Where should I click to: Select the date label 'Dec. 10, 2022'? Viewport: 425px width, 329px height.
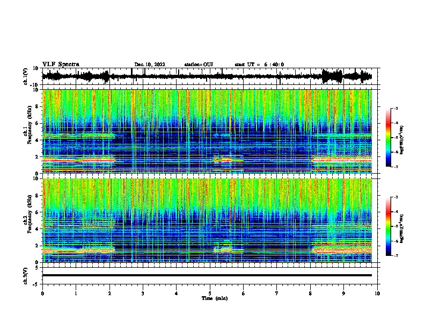150,65
